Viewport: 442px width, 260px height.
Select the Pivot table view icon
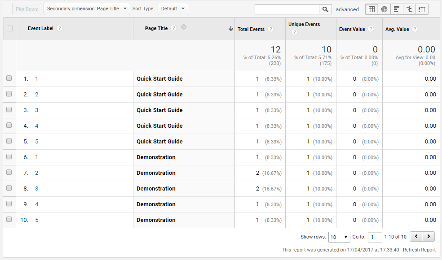coord(422,9)
